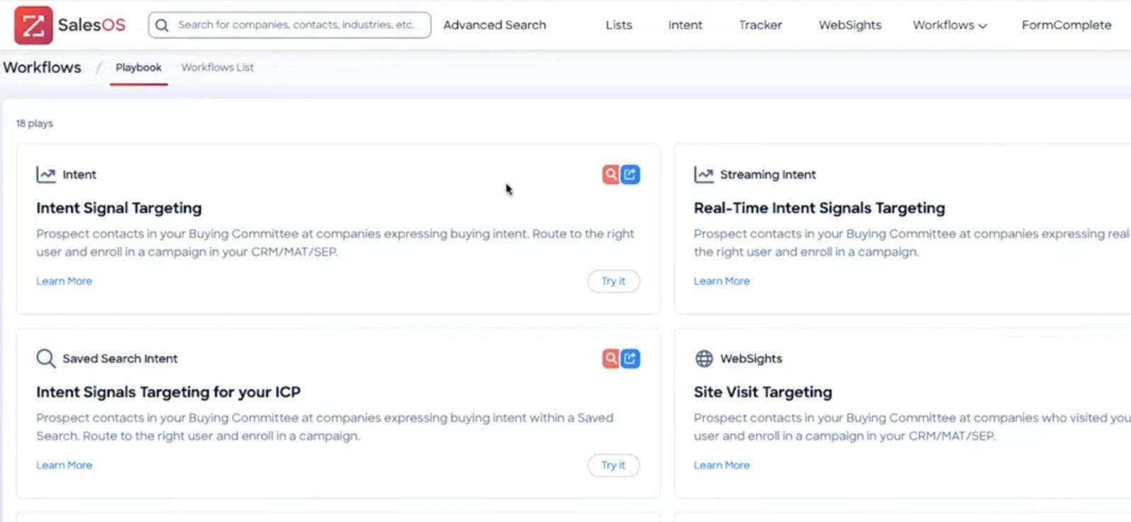Viewport: 1131px width, 522px height.
Task: Click the Streaming Intent label
Action: tap(768, 174)
